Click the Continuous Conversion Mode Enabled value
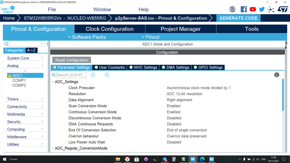This screenshot has width=290, height=163. (x=174, y=112)
